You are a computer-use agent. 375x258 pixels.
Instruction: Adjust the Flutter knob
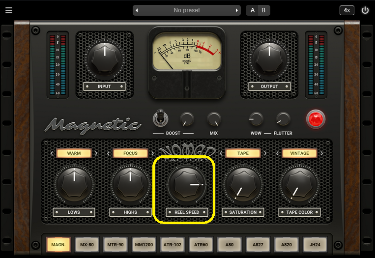point(283,119)
